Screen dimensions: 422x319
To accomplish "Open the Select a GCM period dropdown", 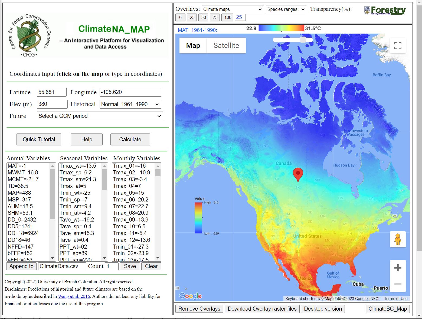I will (100, 116).
